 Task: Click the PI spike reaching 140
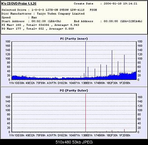click(x=112, y=62)
